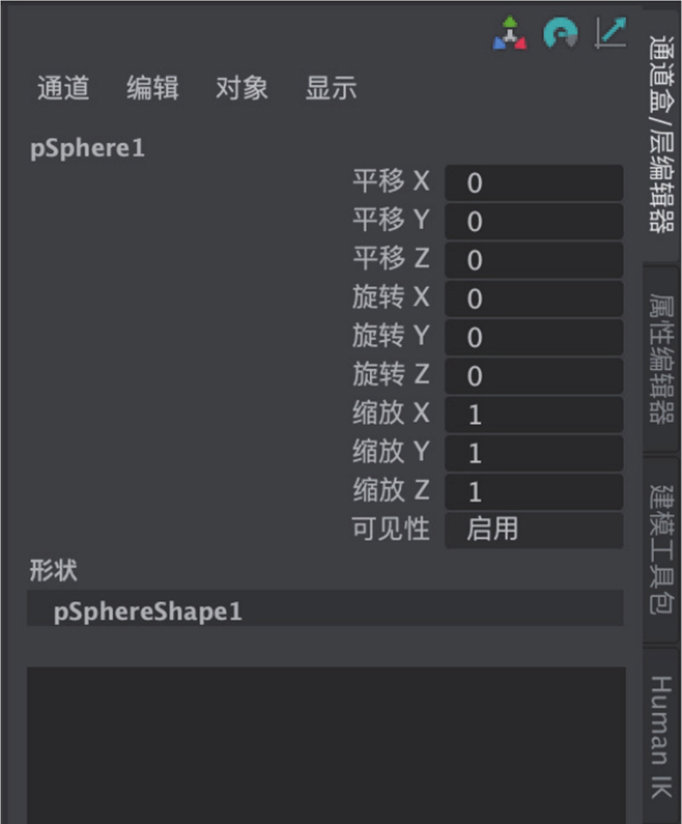Open the 对象 menu
This screenshot has height=824, width=682.
pyautogui.click(x=242, y=88)
